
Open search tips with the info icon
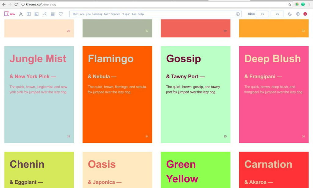point(238,14)
